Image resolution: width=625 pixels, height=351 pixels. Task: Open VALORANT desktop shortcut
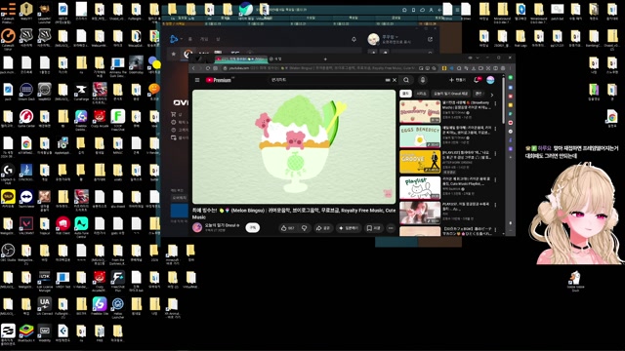tap(26, 225)
